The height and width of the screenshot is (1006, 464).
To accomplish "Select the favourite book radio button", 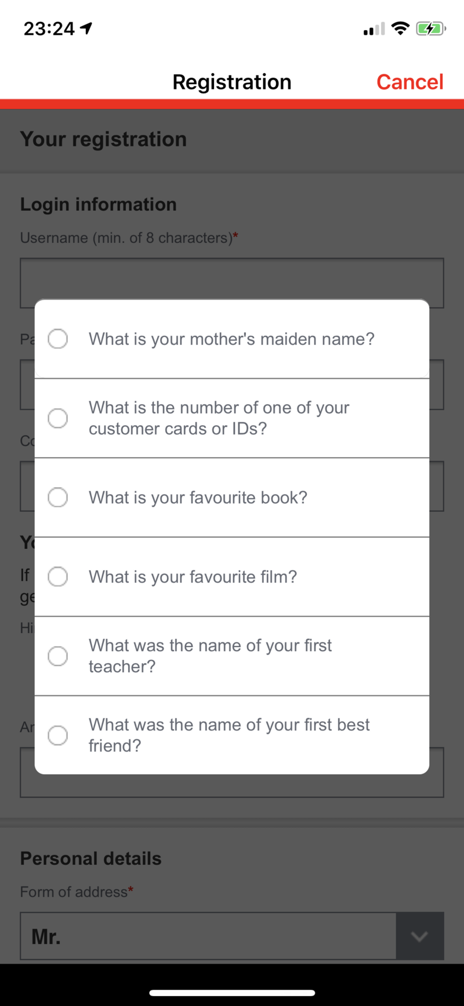I will click(x=57, y=497).
